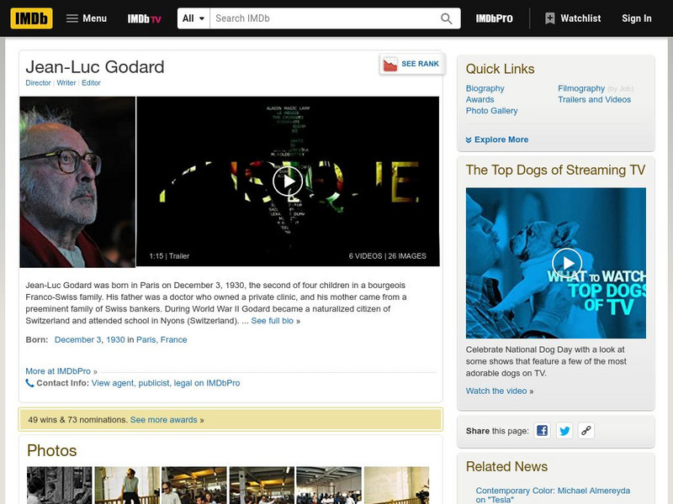
Task: Share the page via the Facebook icon
Action: point(543,430)
